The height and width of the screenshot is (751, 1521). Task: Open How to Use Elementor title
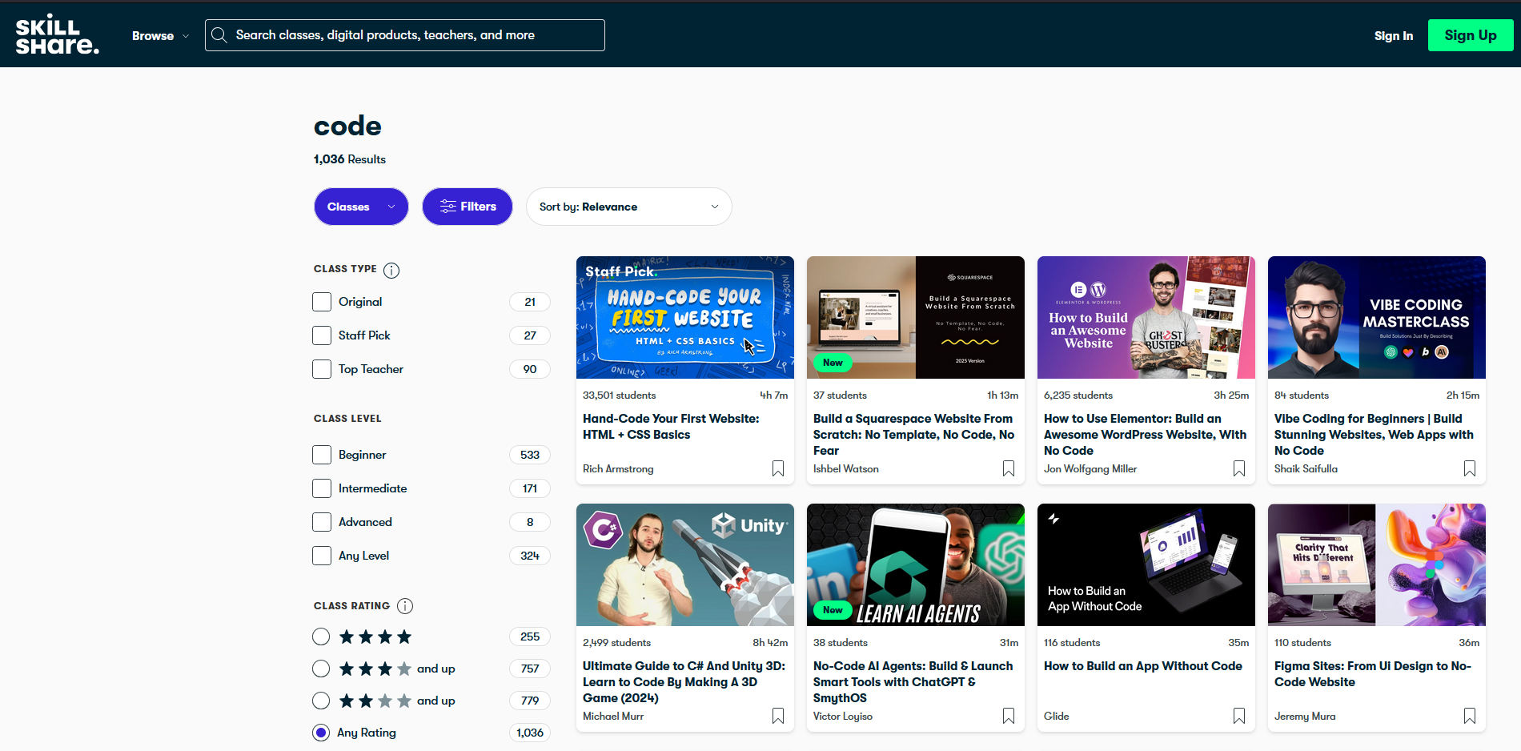[1145, 435]
